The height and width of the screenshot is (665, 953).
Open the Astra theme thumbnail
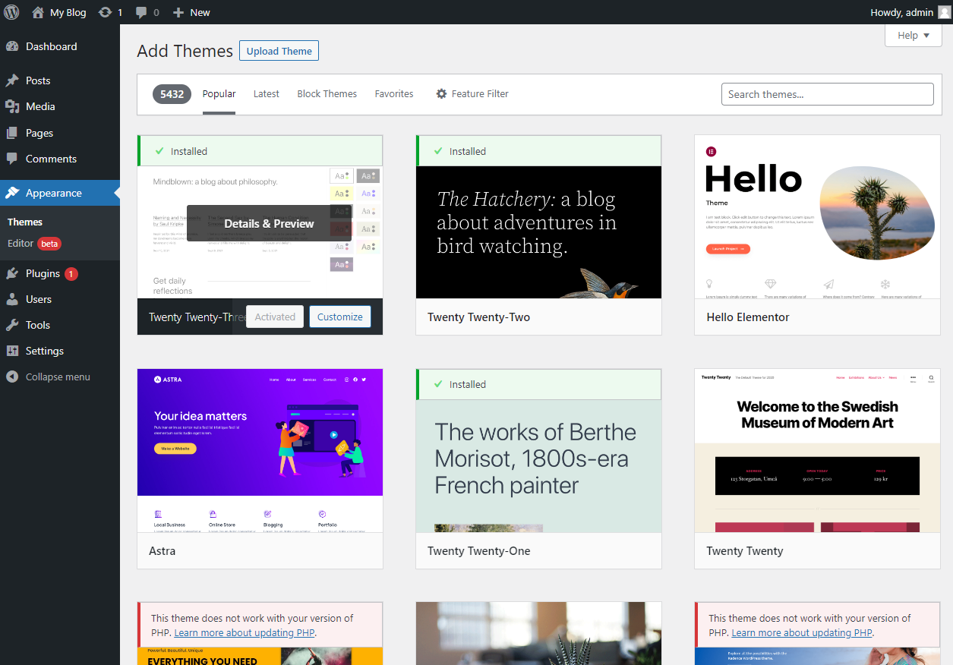click(260, 450)
